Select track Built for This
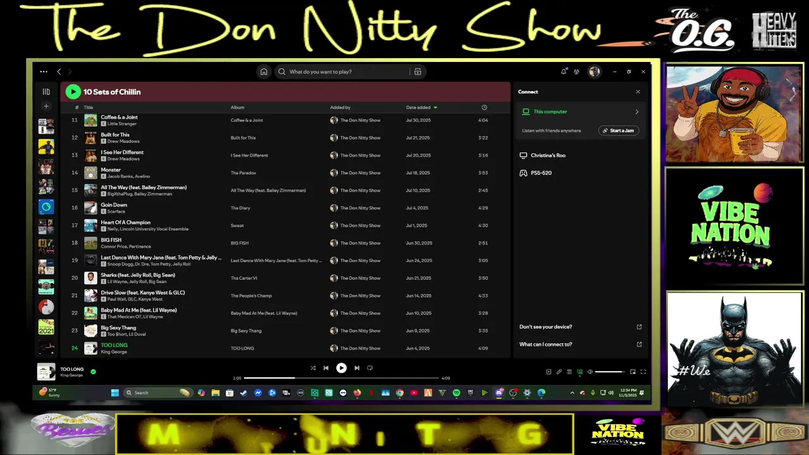Viewport: 809px width, 455px height. coord(115,135)
